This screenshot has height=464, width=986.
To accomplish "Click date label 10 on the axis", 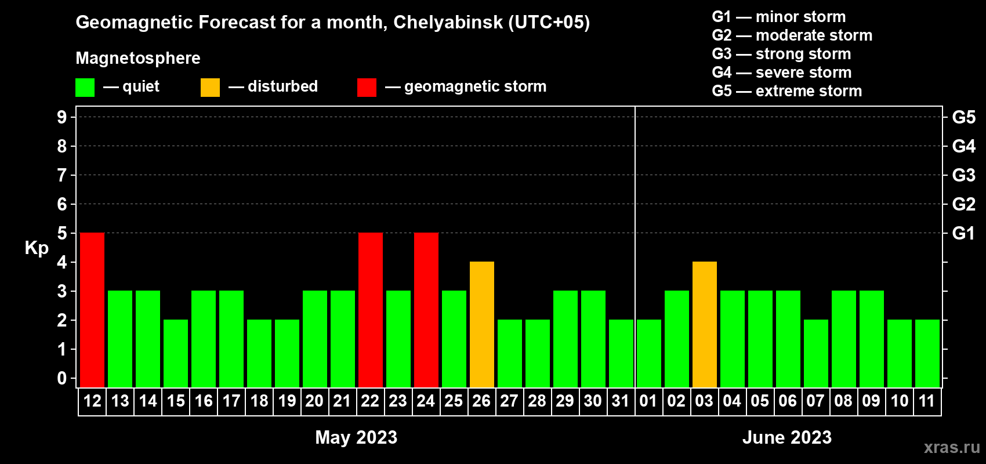I will 900,401.
